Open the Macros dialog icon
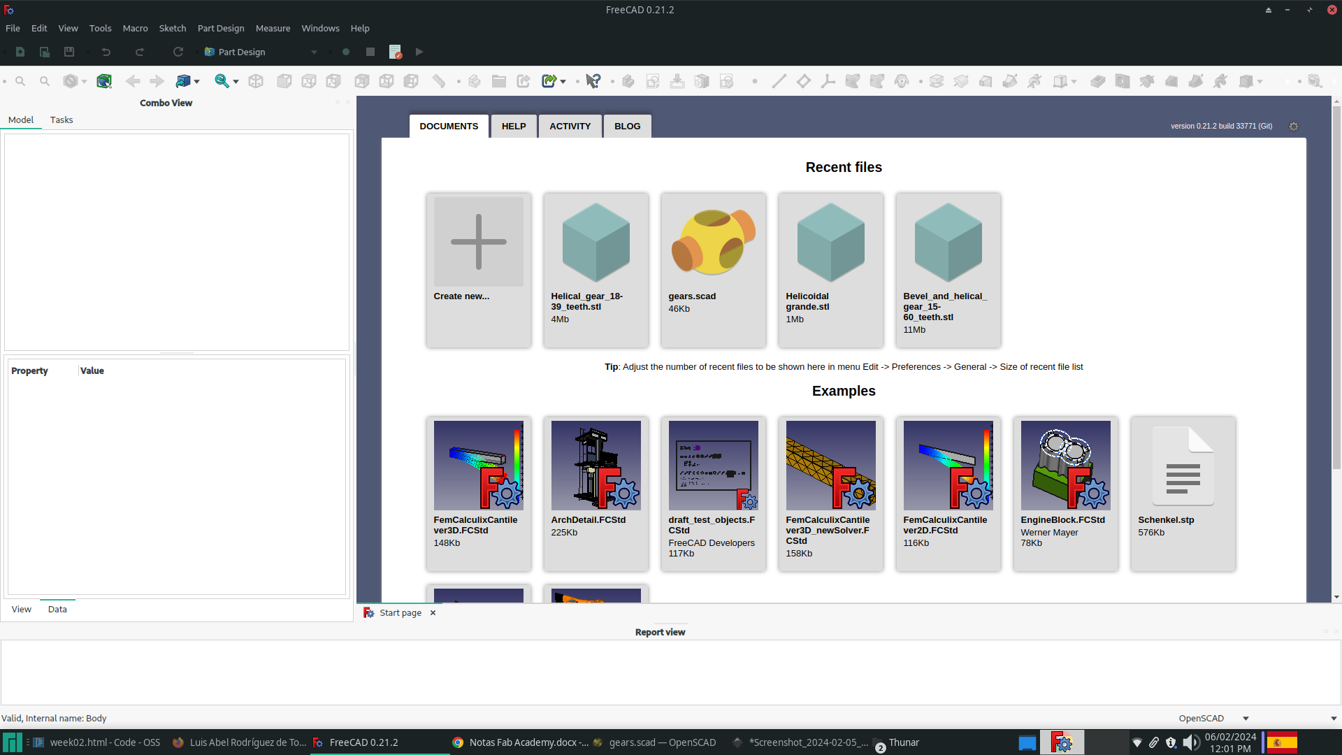This screenshot has width=1342, height=755. (395, 52)
